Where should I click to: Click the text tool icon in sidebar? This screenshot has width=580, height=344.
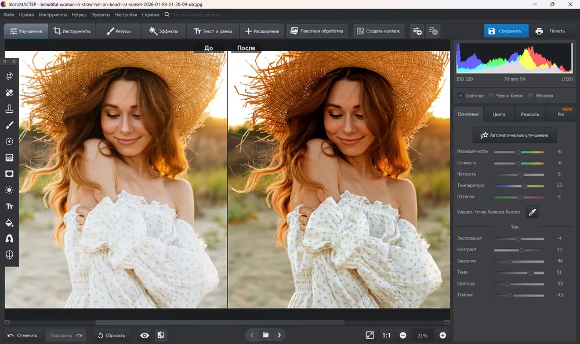tap(9, 206)
